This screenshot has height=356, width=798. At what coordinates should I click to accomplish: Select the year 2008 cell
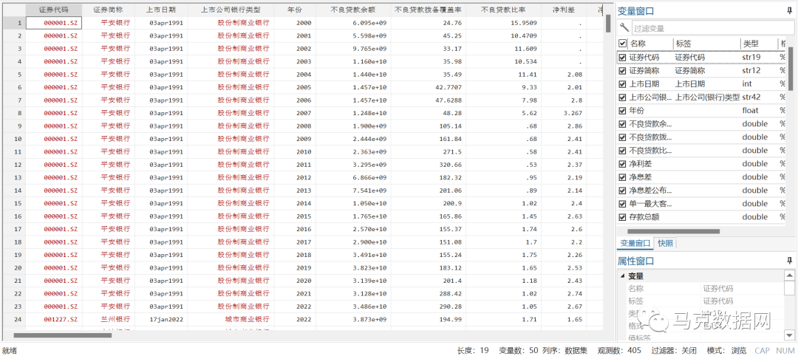294,126
